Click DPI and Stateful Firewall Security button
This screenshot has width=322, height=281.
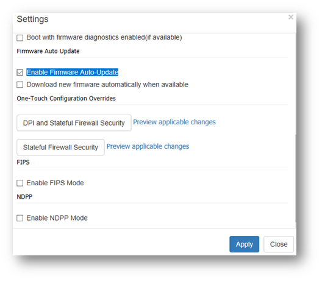coord(74,123)
